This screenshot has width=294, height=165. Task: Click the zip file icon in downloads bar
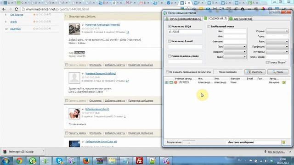[x=5, y=152]
